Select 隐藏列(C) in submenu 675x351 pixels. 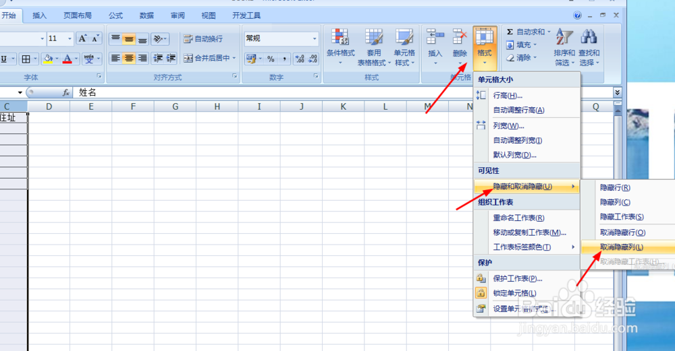pos(628,202)
